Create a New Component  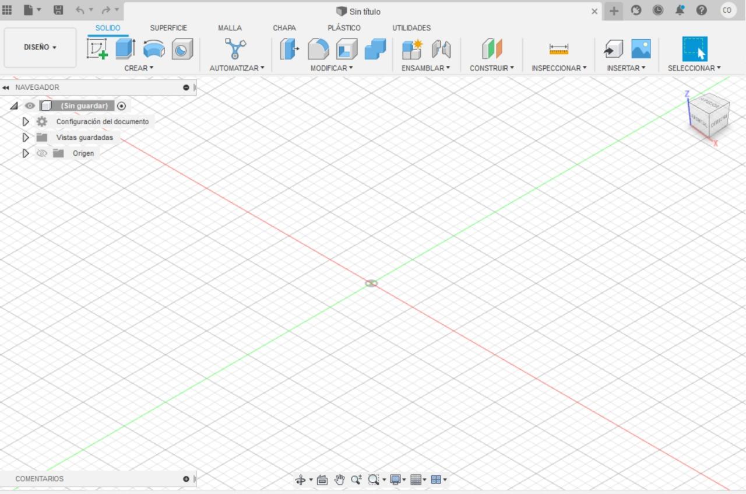(x=412, y=49)
